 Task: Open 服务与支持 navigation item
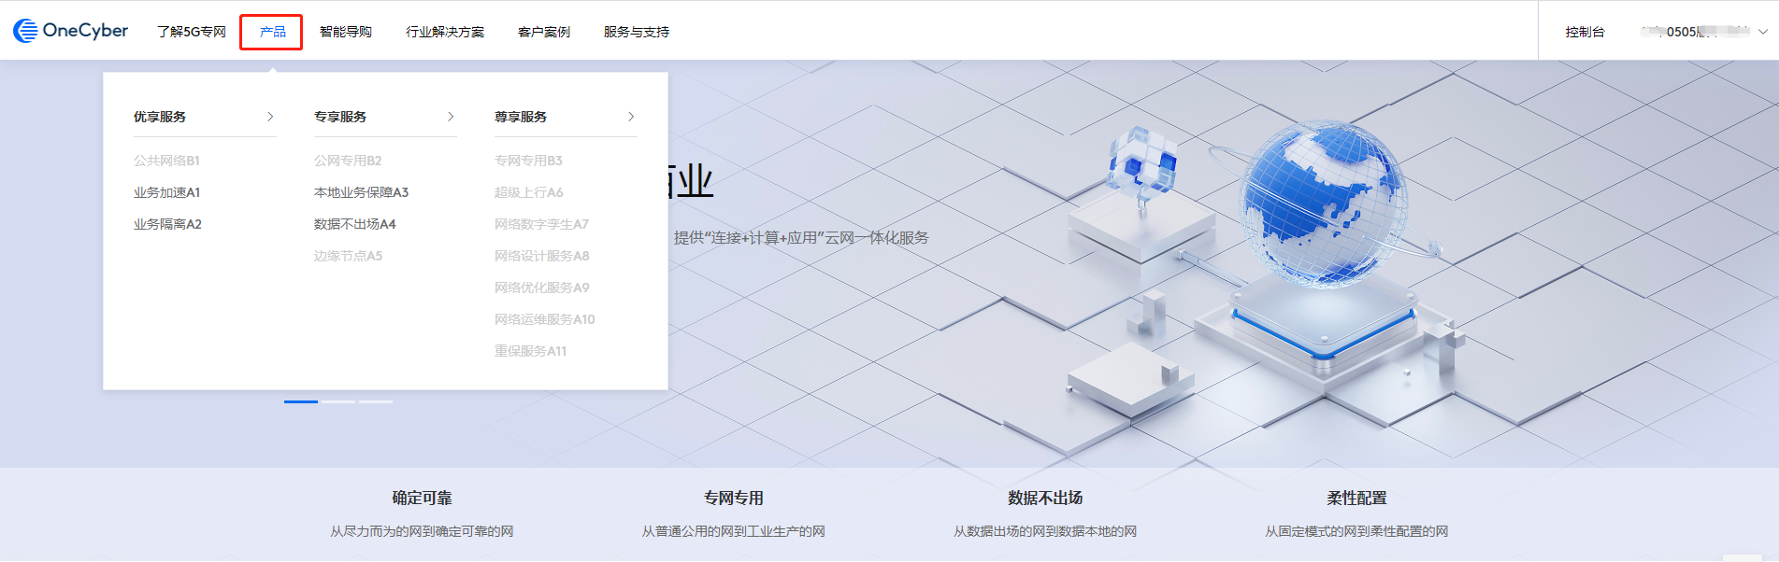click(637, 32)
